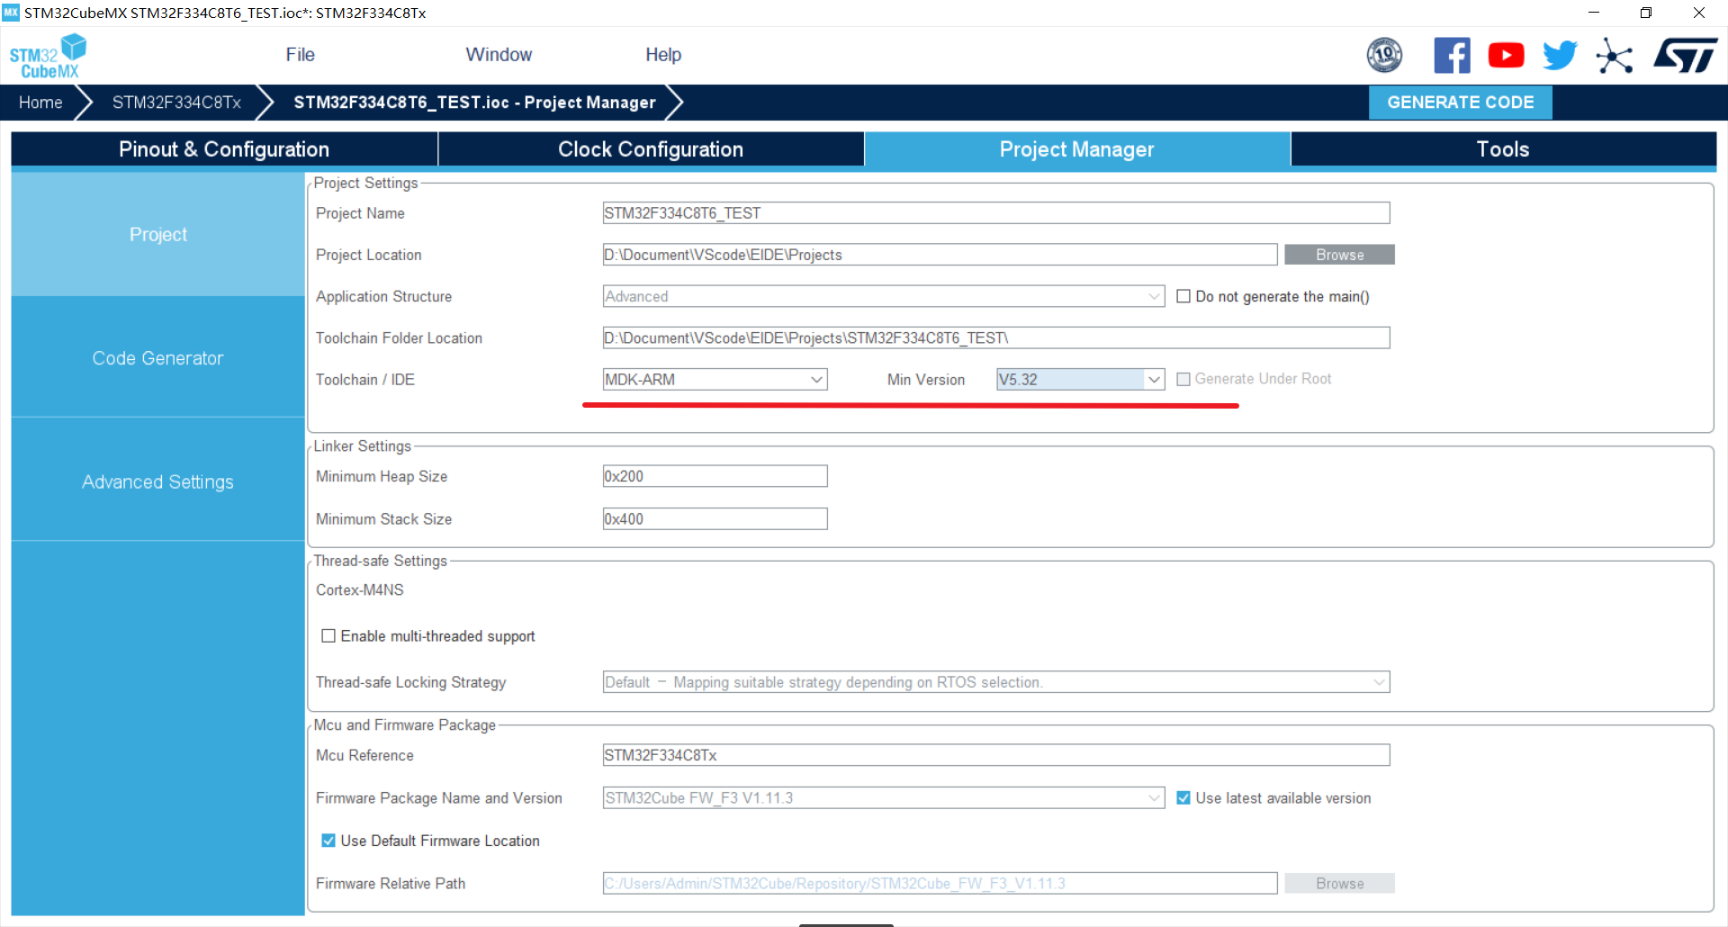Click the STM32F334C8Tx breadcrumb

pyautogui.click(x=176, y=103)
